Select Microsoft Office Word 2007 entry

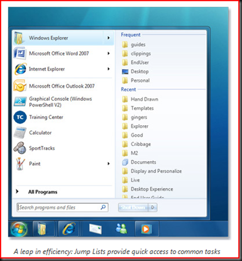tap(63, 53)
